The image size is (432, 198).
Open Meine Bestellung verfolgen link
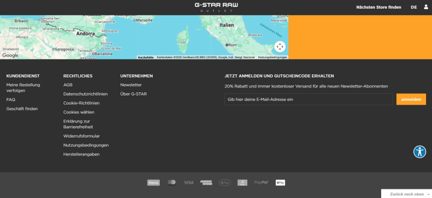[x=23, y=87]
